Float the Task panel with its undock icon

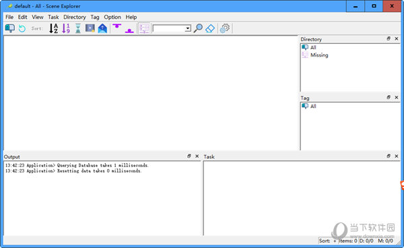pos(389,156)
